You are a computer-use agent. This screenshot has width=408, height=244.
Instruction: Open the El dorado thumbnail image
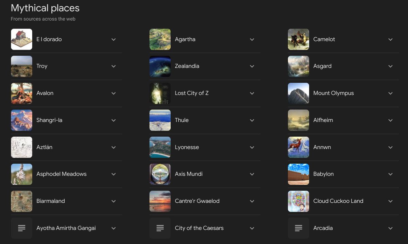pos(21,39)
